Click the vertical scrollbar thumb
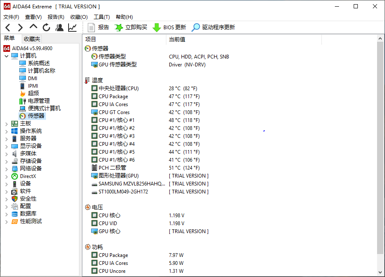The width and height of the screenshot is (385, 277). point(380,148)
